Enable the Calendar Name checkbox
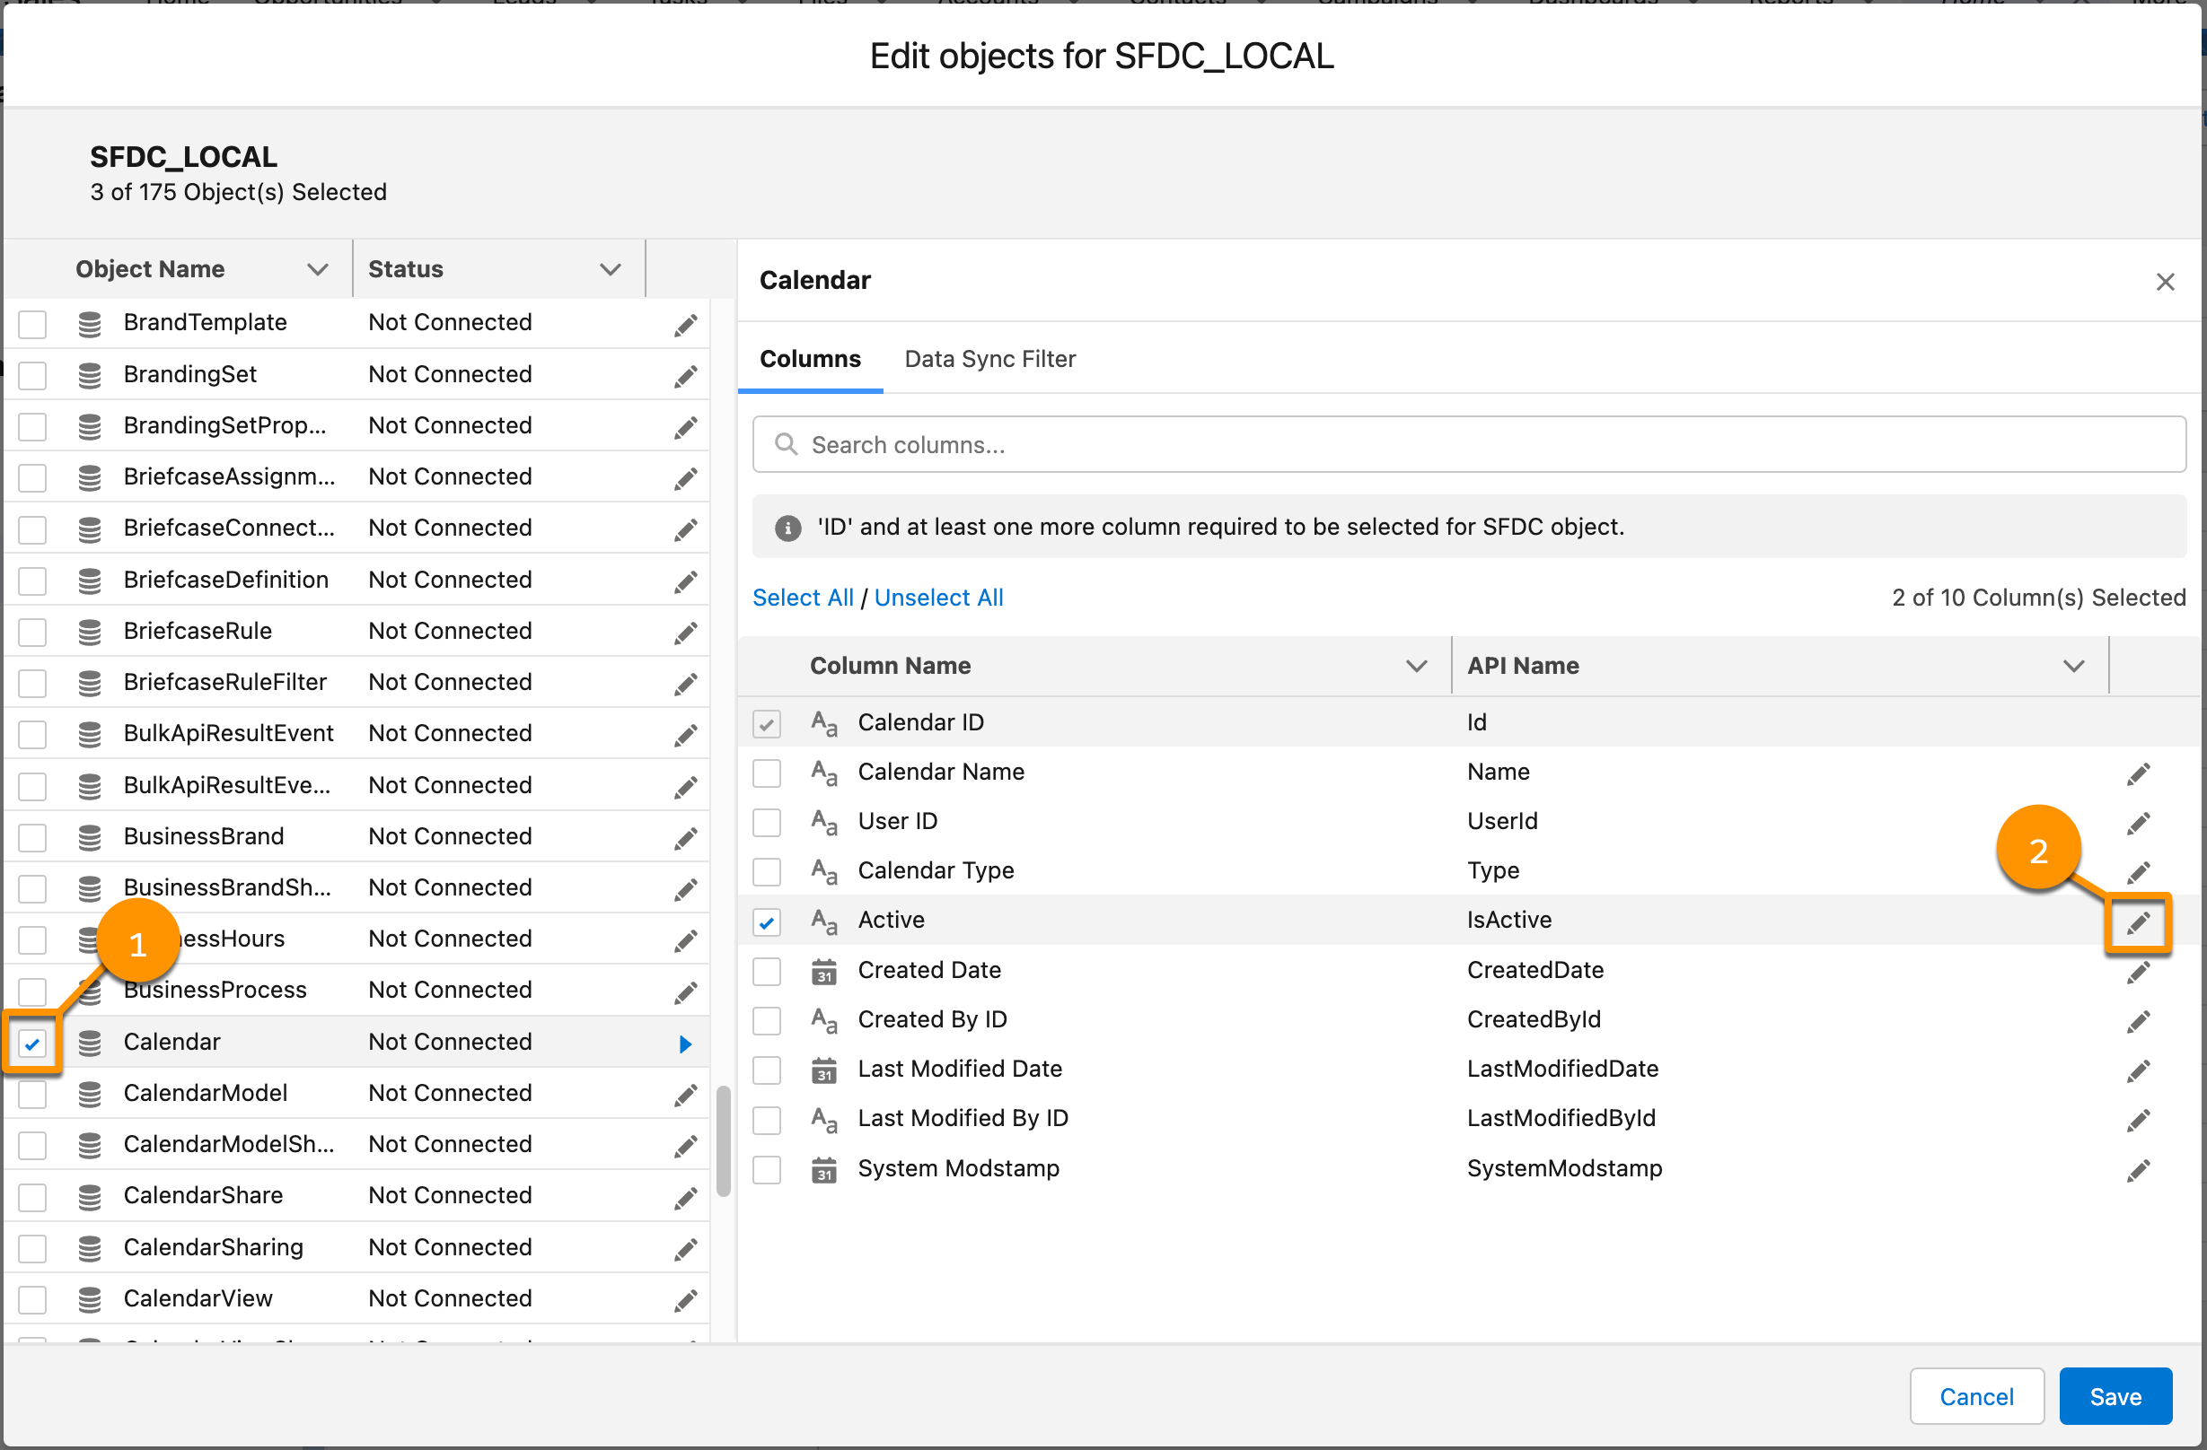The width and height of the screenshot is (2207, 1450). click(769, 772)
